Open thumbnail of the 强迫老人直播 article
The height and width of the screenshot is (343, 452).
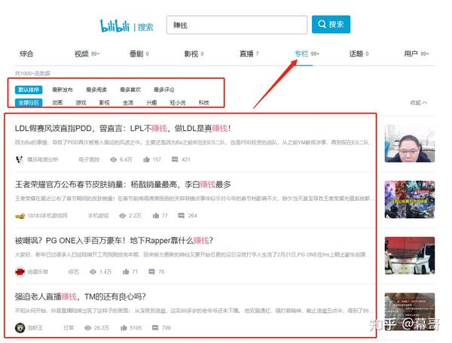point(410,311)
